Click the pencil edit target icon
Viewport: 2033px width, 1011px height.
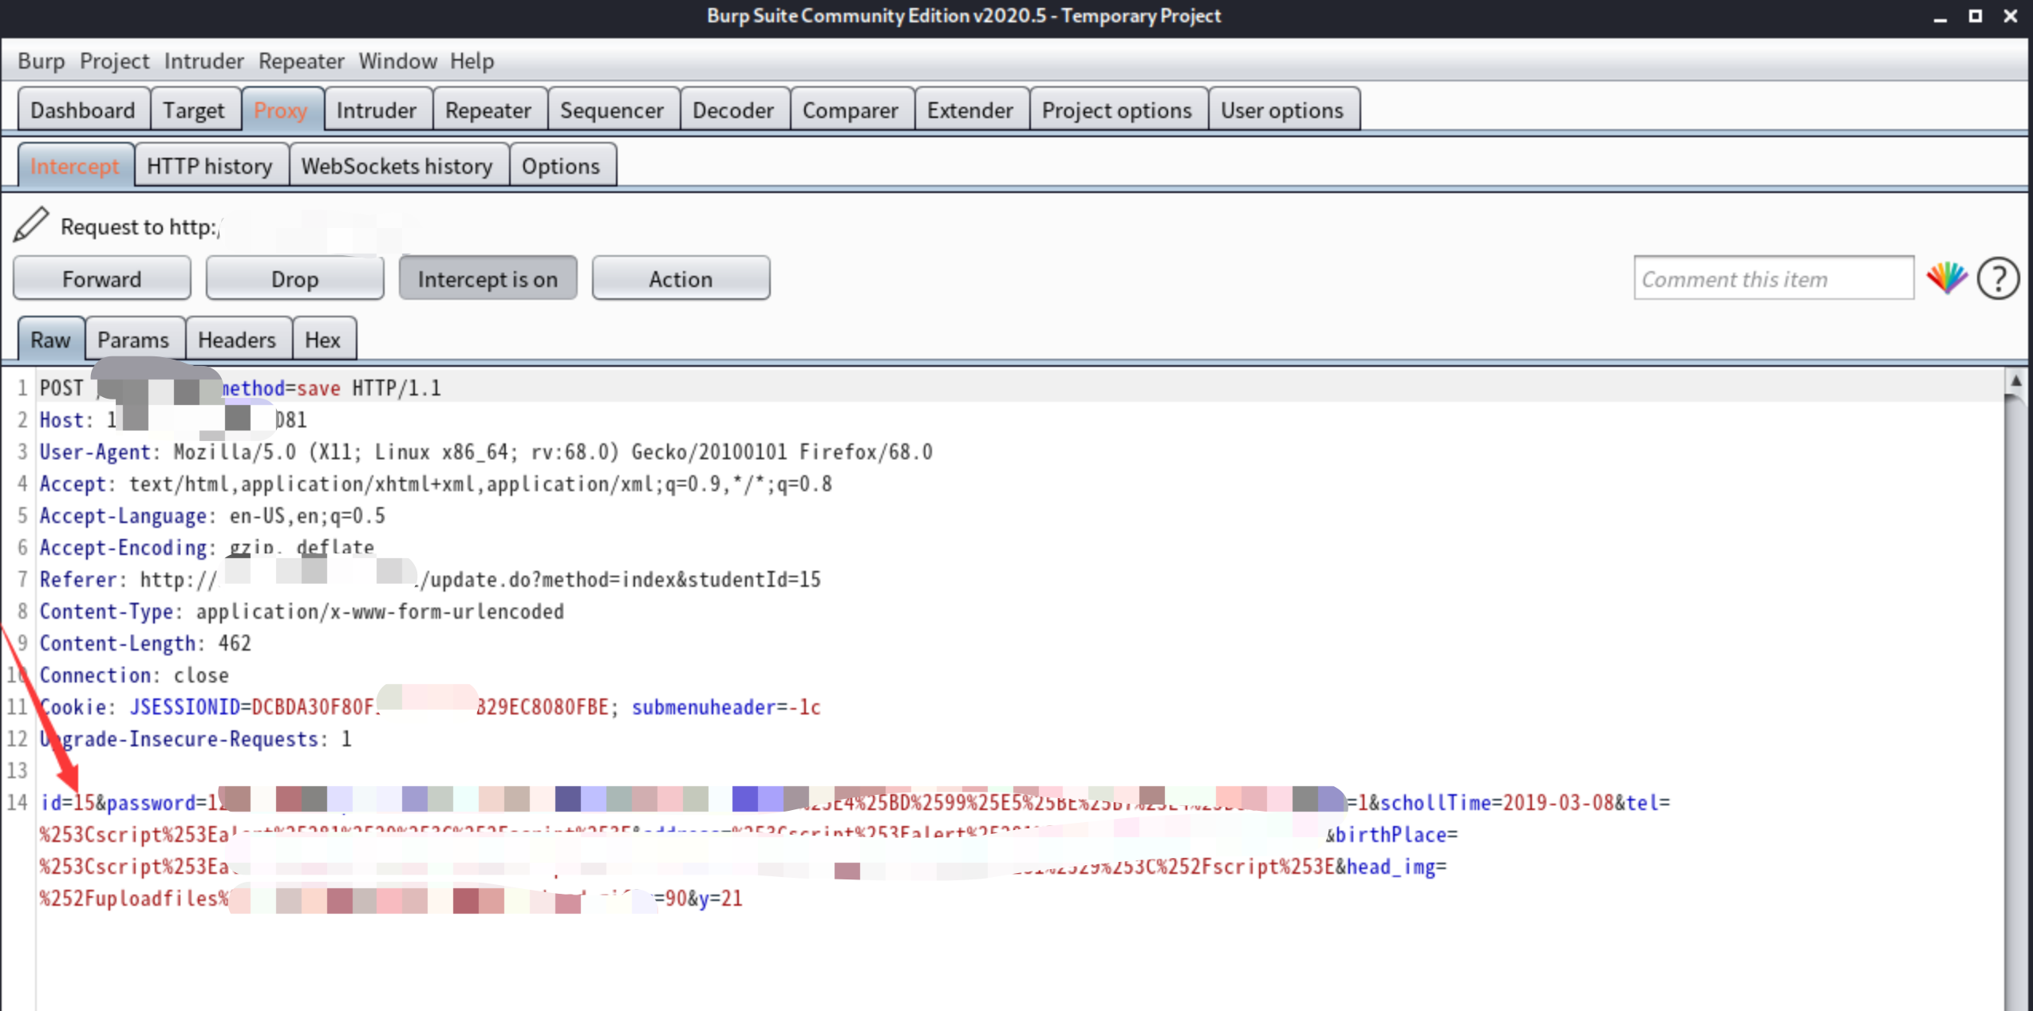click(31, 225)
